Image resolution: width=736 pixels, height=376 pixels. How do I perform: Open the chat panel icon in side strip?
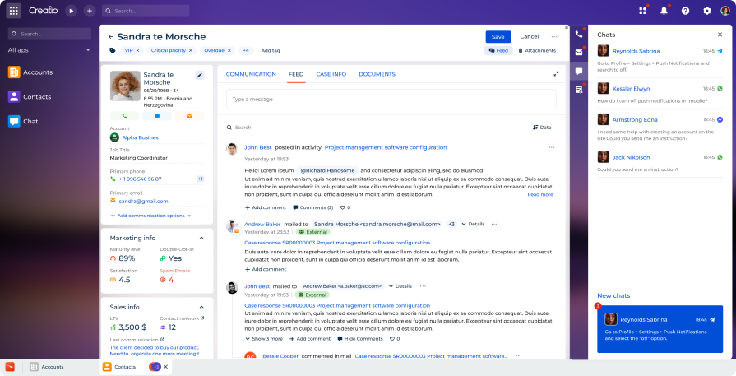pyautogui.click(x=579, y=71)
